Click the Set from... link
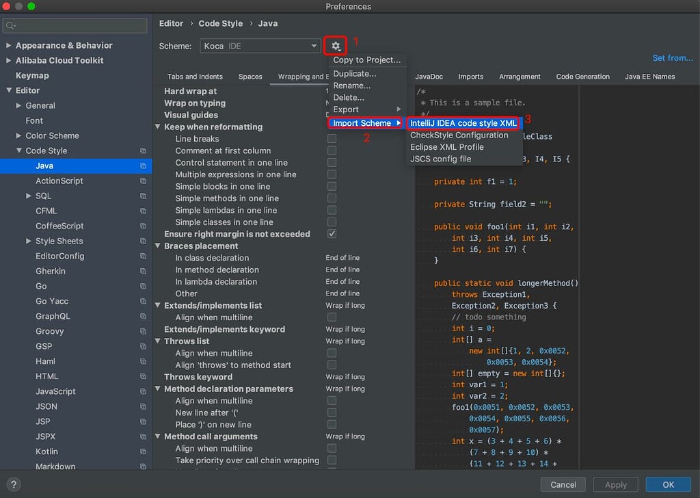The image size is (700, 498). coord(672,58)
